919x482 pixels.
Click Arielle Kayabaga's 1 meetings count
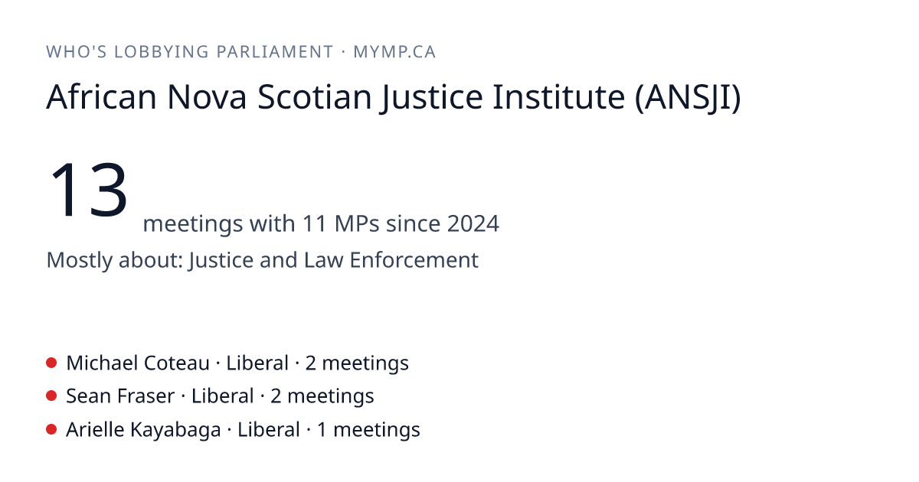pos(368,429)
